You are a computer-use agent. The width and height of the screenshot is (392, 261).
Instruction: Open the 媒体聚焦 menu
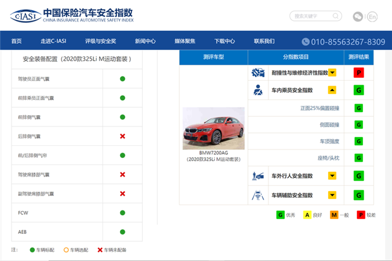[185, 41]
